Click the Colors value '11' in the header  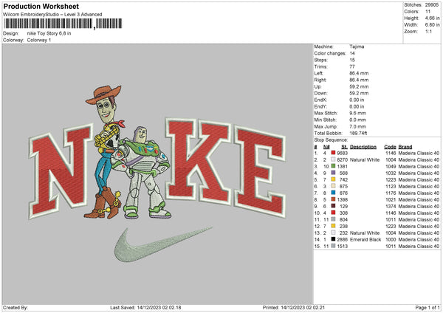(427, 12)
